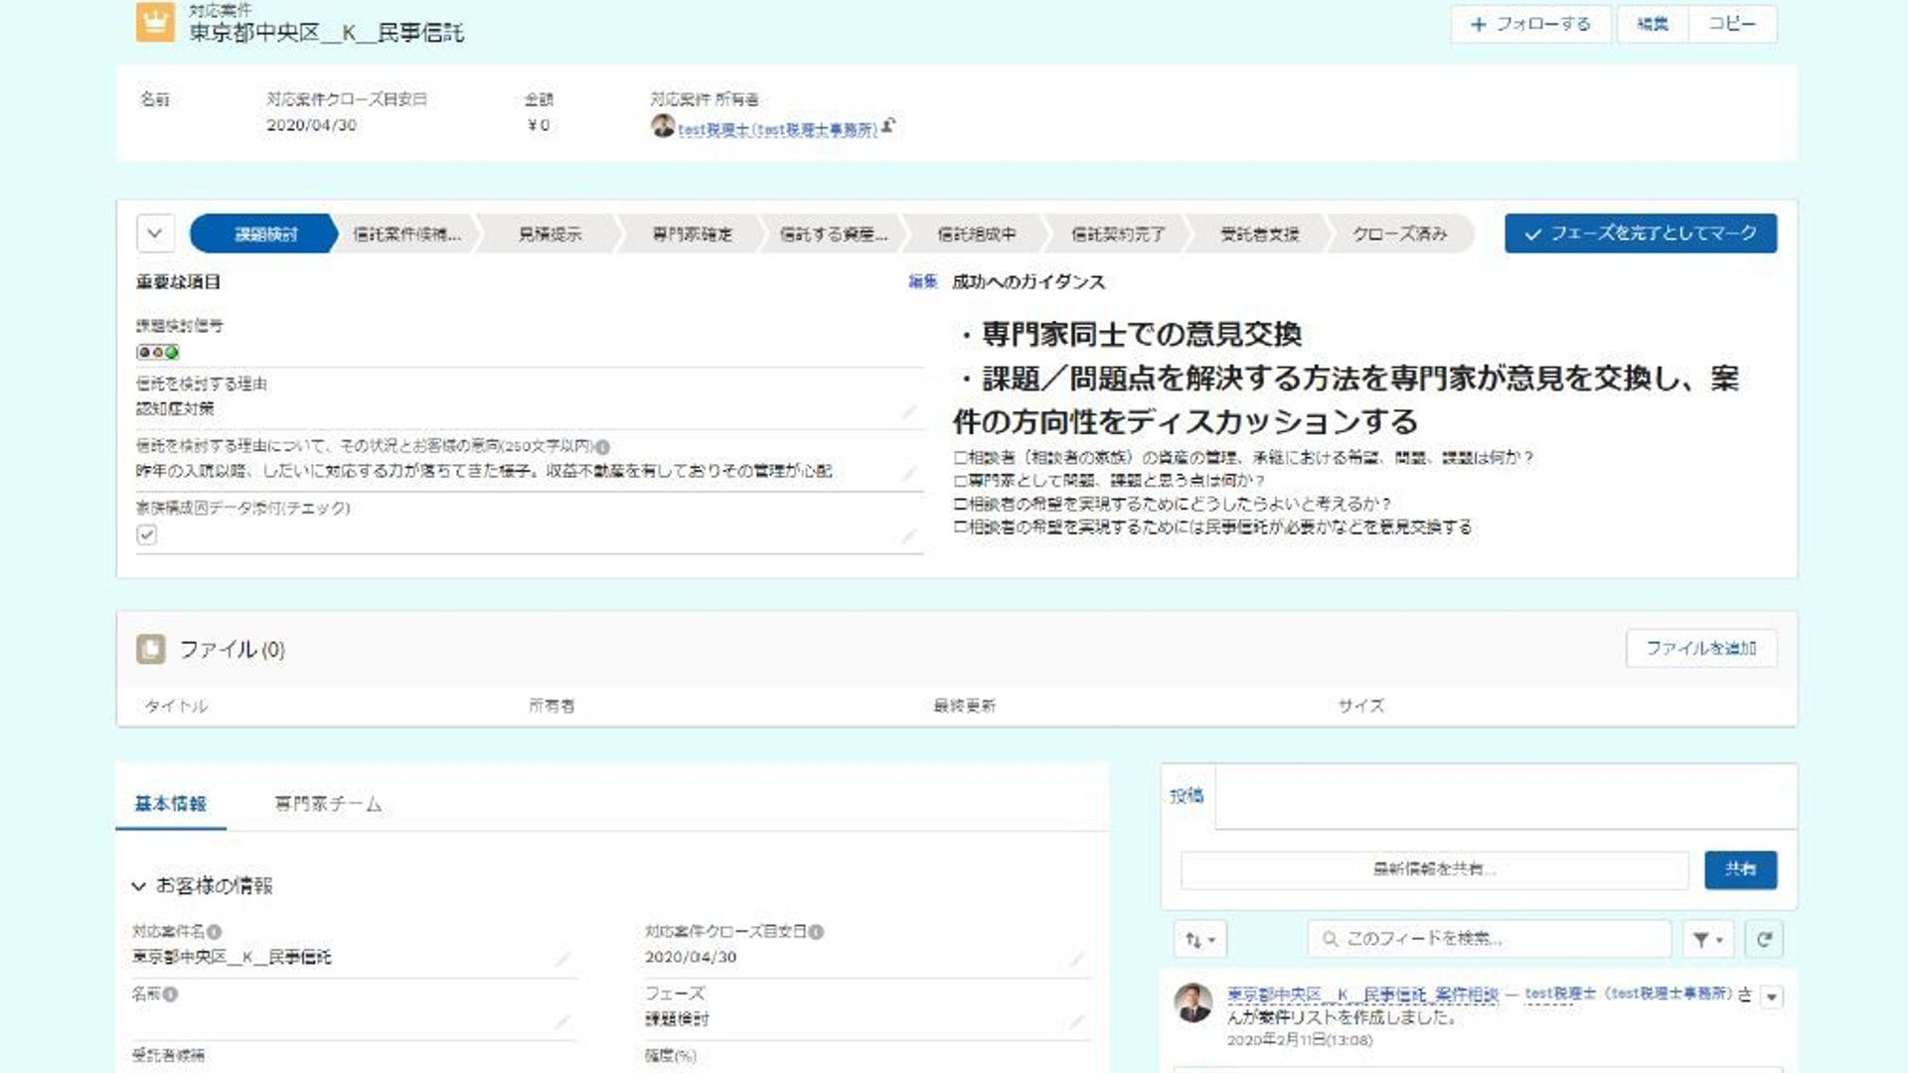Click the 認知症対策 value text

coord(175,408)
